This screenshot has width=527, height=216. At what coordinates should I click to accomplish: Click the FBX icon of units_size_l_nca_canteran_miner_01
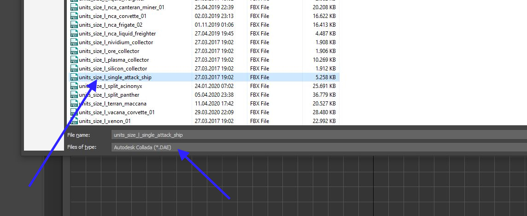tap(74, 7)
